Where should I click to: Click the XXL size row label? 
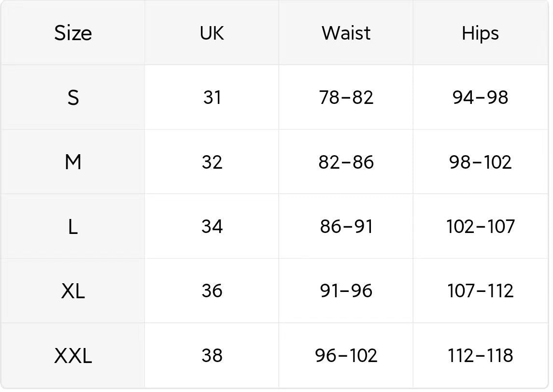(x=73, y=356)
